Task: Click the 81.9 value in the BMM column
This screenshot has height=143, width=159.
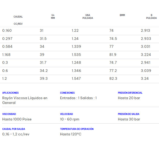Action: [113, 55]
